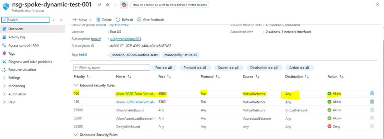
Task: Sort rules by Protocol column
Action: pyautogui.click(x=210, y=76)
